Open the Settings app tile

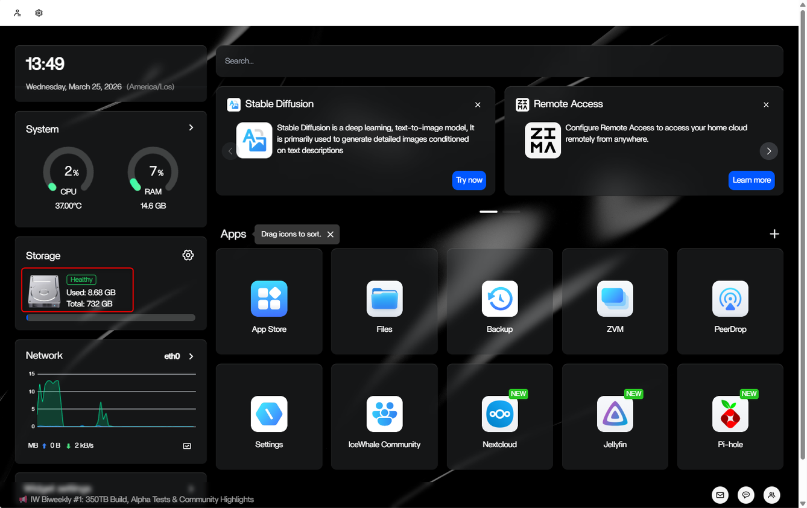[x=269, y=414]
